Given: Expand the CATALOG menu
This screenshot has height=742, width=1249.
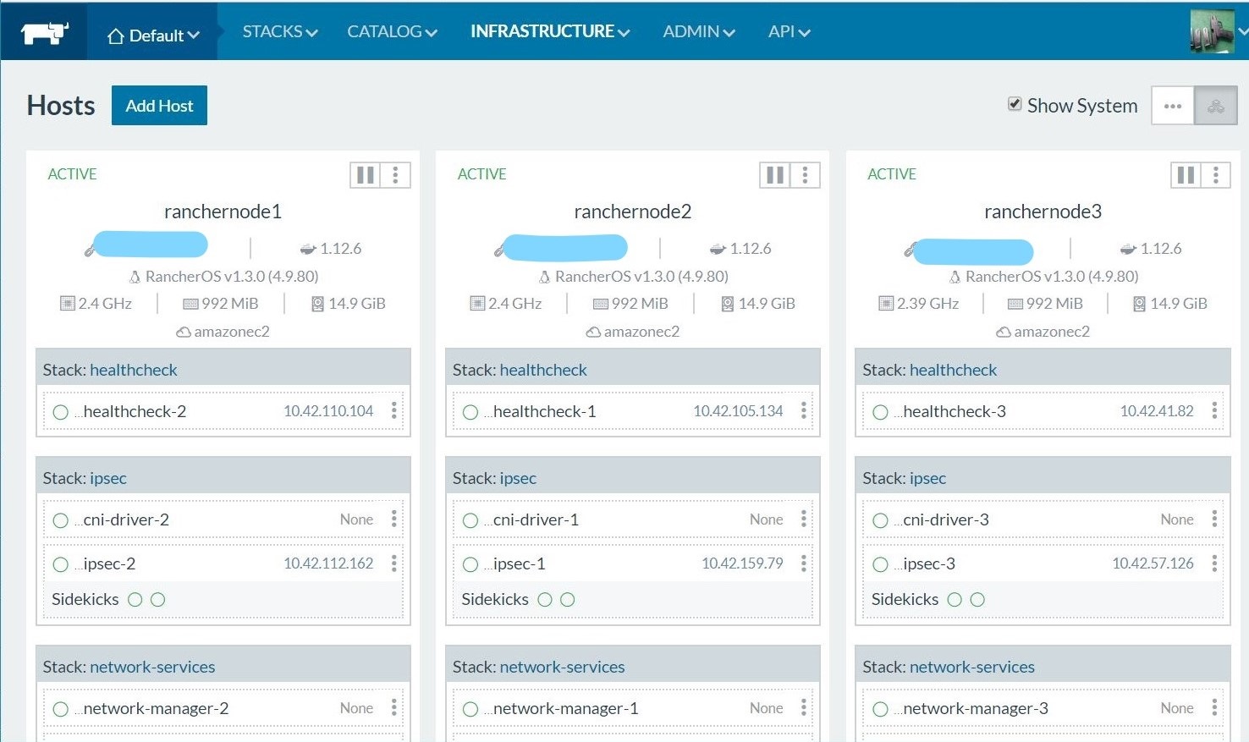Looking at the screenshot, I should pos(392,31).
